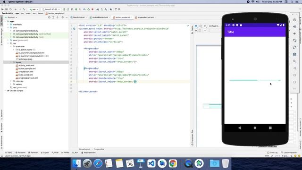Screen dimensions: 302x170
Task: Open the app run configuration dropdown
Action: (x=34, y=9)
